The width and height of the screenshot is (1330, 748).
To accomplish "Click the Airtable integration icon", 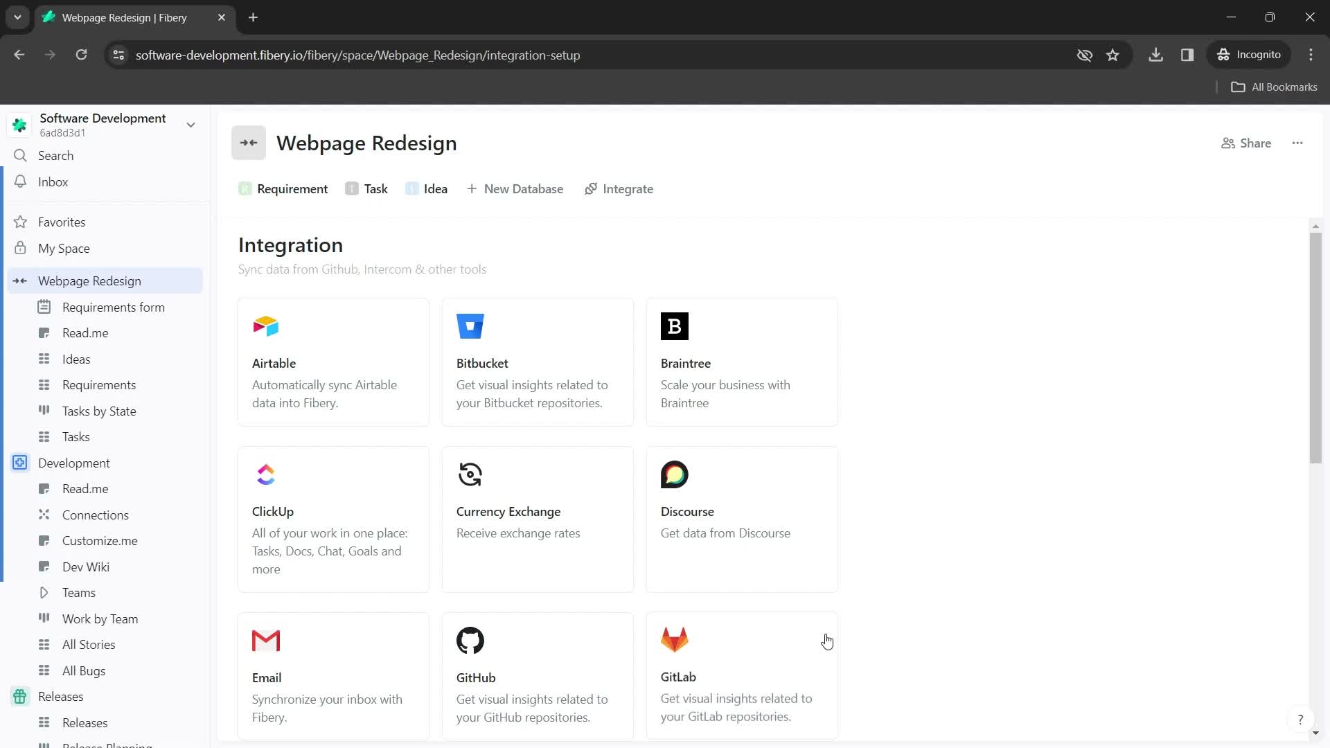I will point(266,327).
